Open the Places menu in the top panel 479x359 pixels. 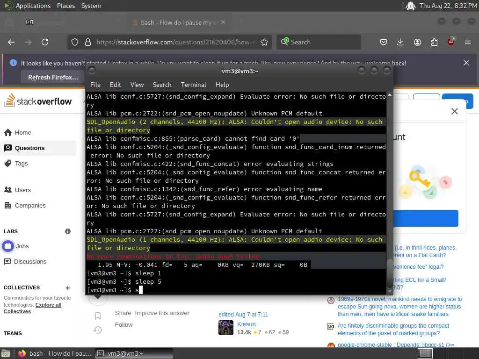pos(65,6)
